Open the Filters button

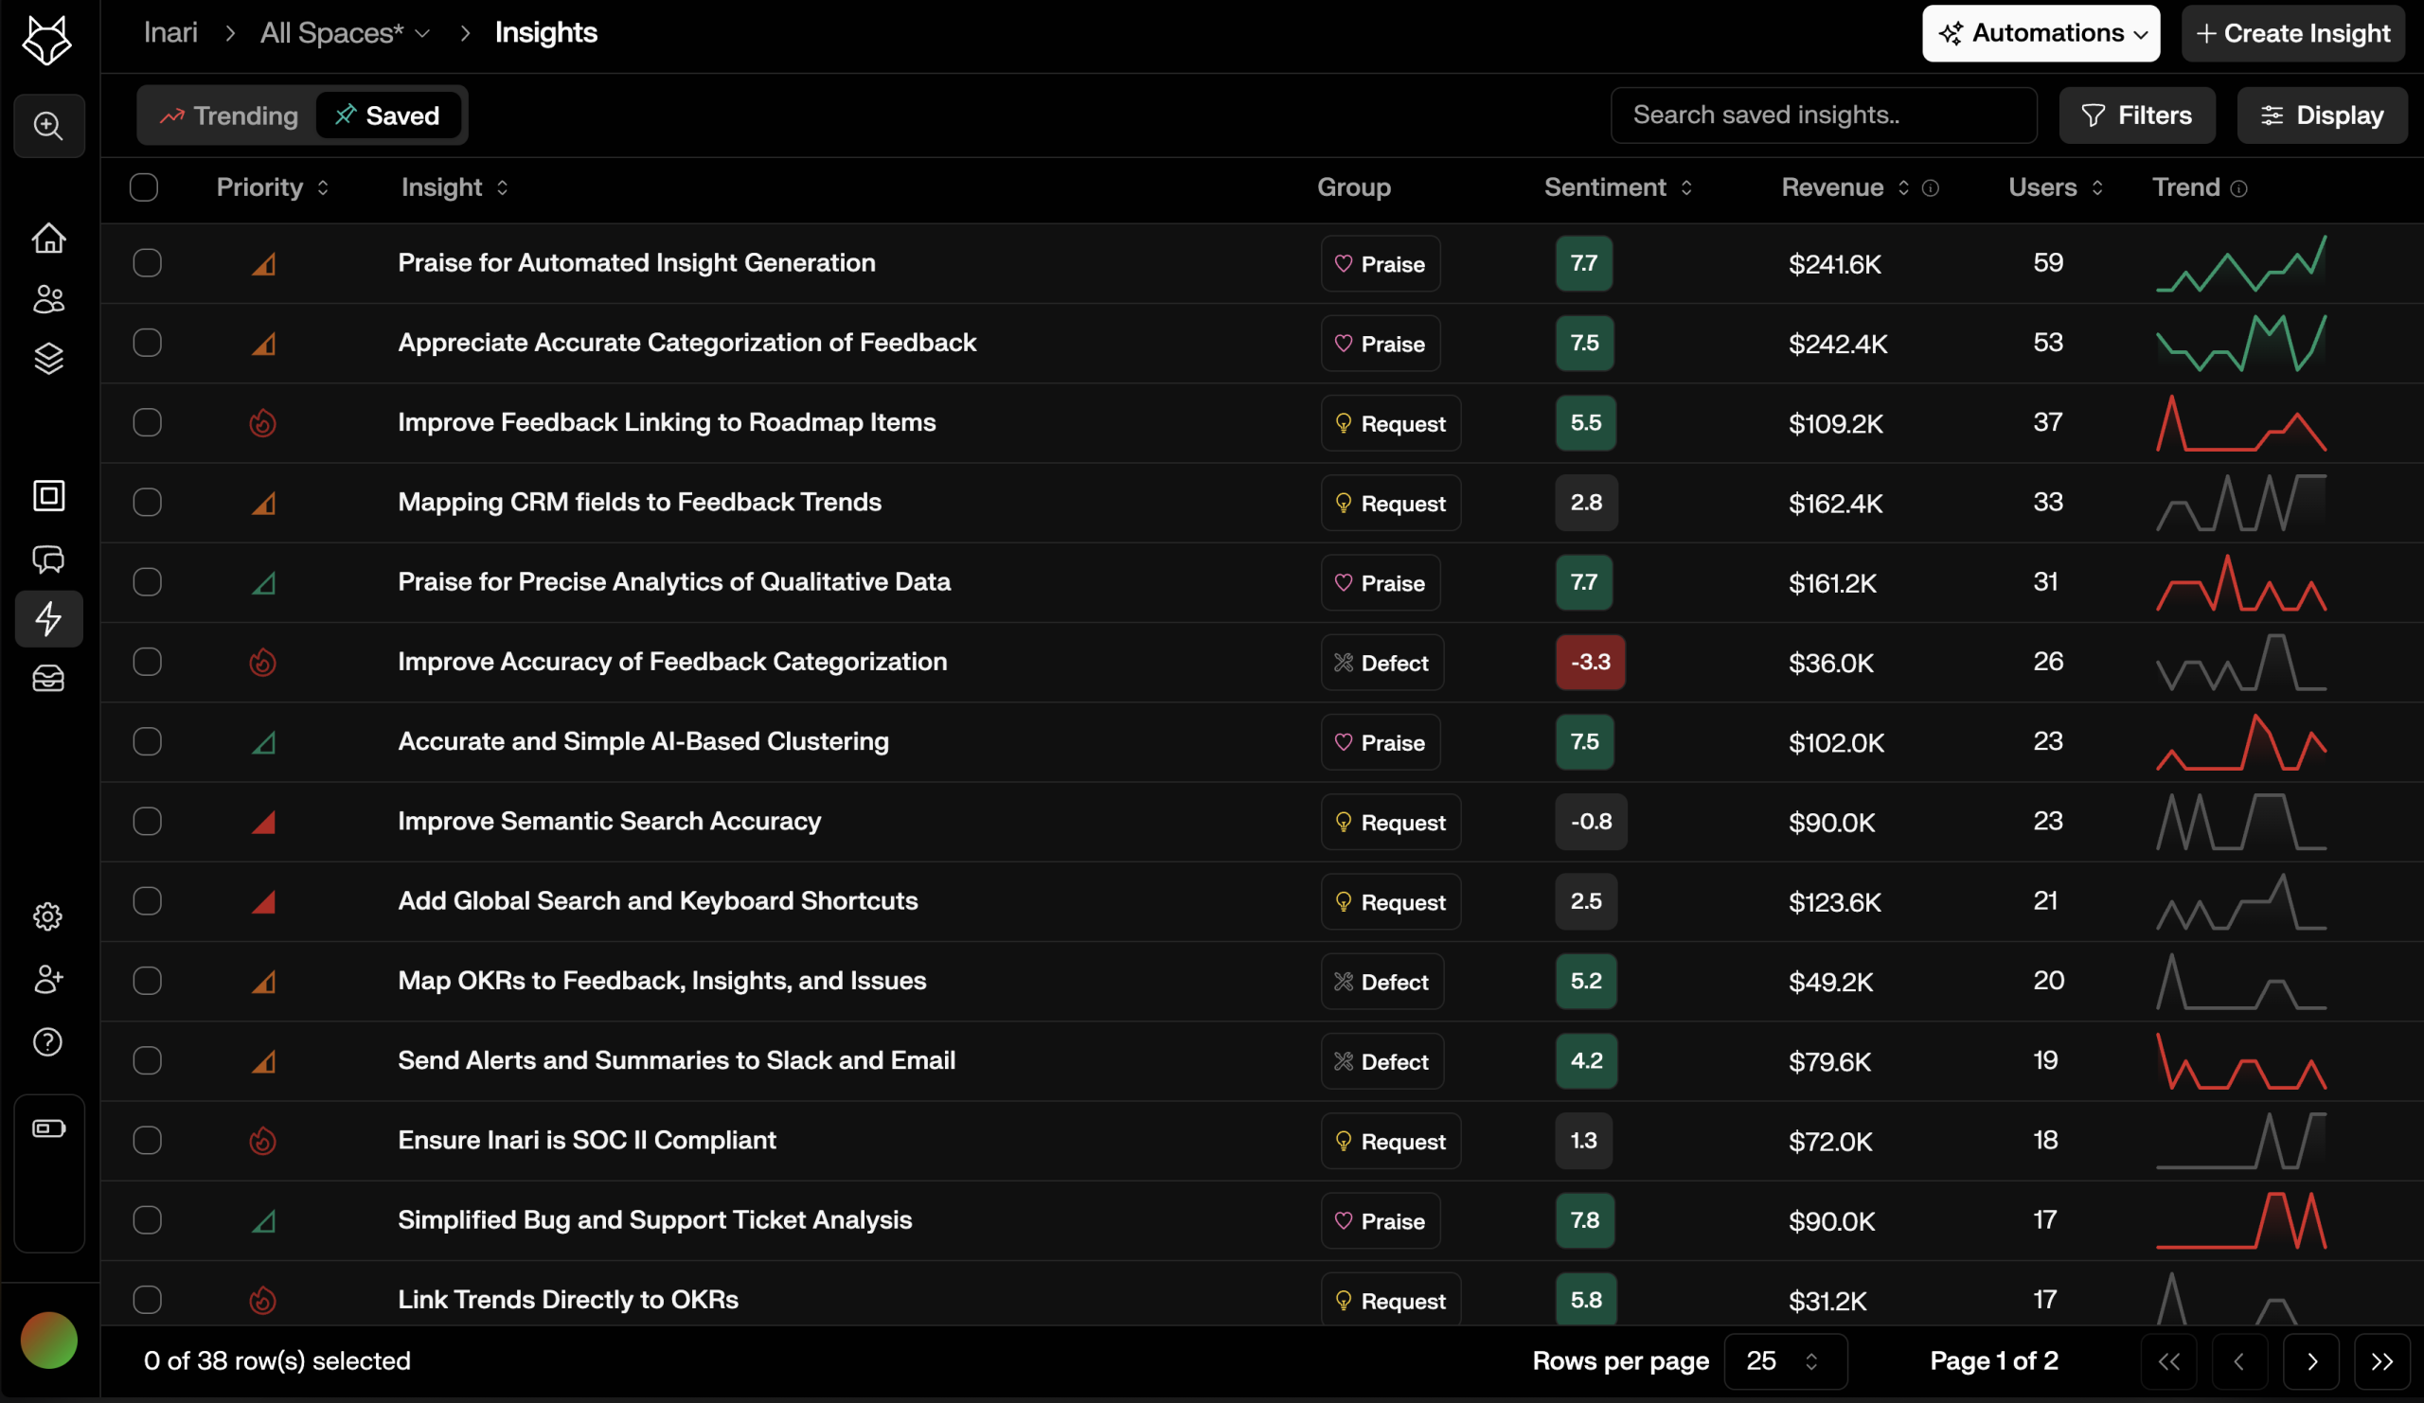click(x=2136, y=115)
